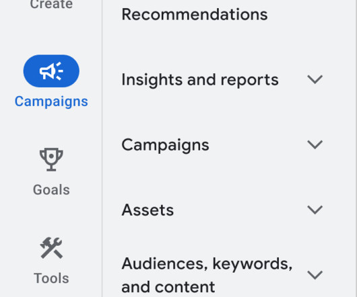Viewport: 357px width, 297px height.
Task: Expand Insights and reports with its chevron
Action: tap(315, 79)
